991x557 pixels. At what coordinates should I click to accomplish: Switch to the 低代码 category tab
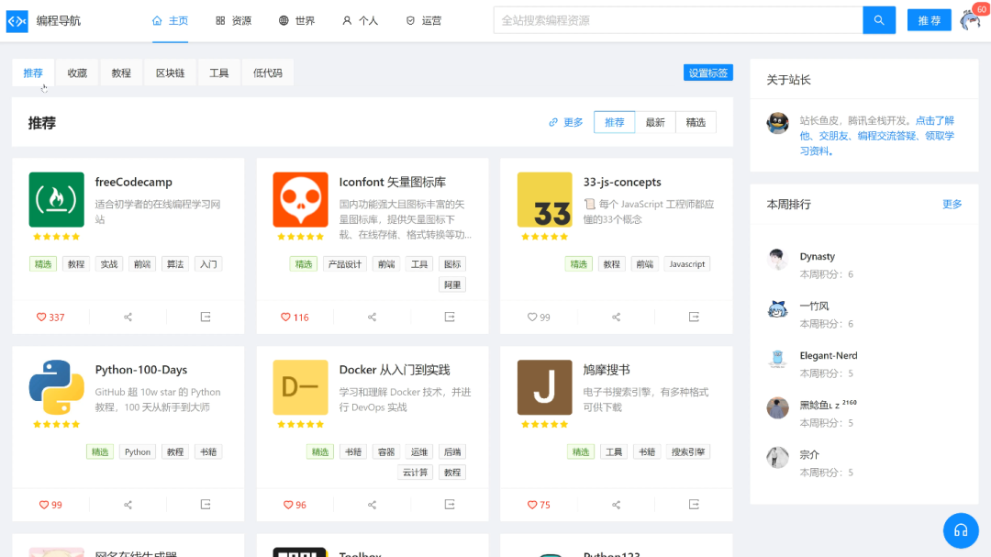click(x=268, y=72)
